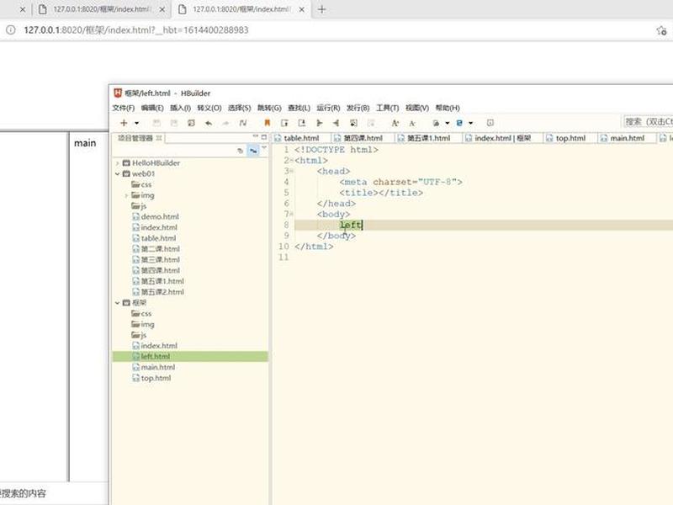Open the project manager view menu chevron
This screenshot has width=673, height=505.
coord(264,148)
